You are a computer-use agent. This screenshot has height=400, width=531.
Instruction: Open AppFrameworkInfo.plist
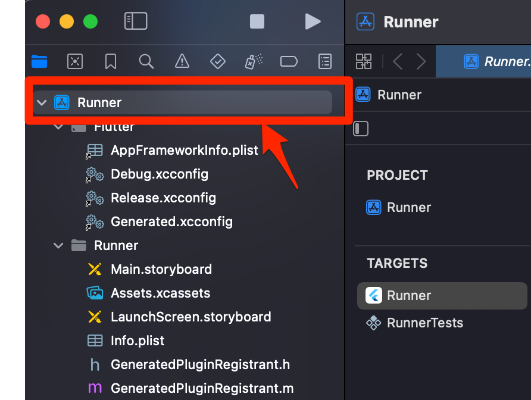[184, 151]
